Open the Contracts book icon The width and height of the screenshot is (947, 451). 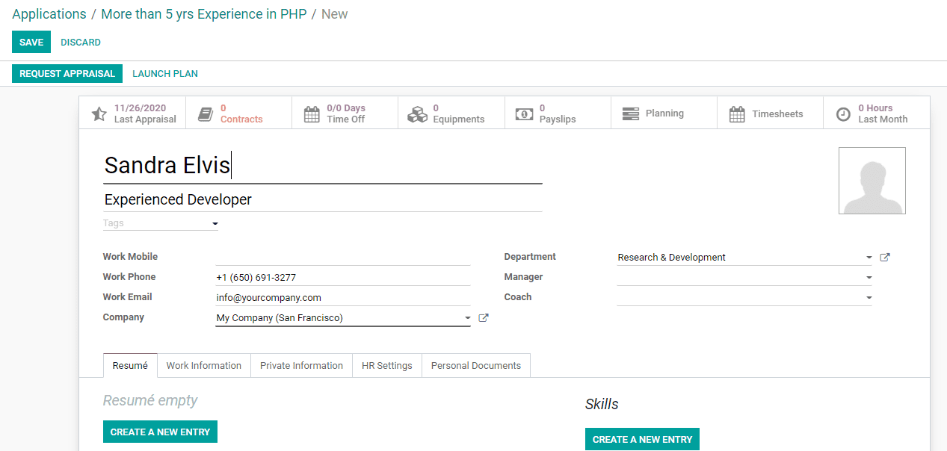[206, 114]
